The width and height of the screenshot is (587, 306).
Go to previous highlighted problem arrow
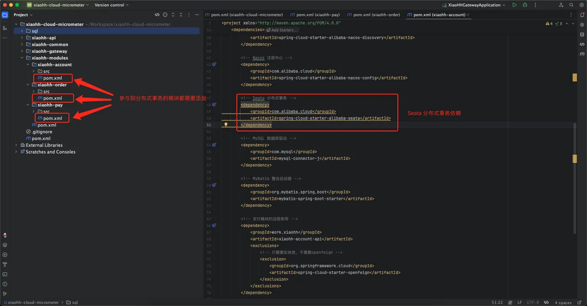click(567, 24)
